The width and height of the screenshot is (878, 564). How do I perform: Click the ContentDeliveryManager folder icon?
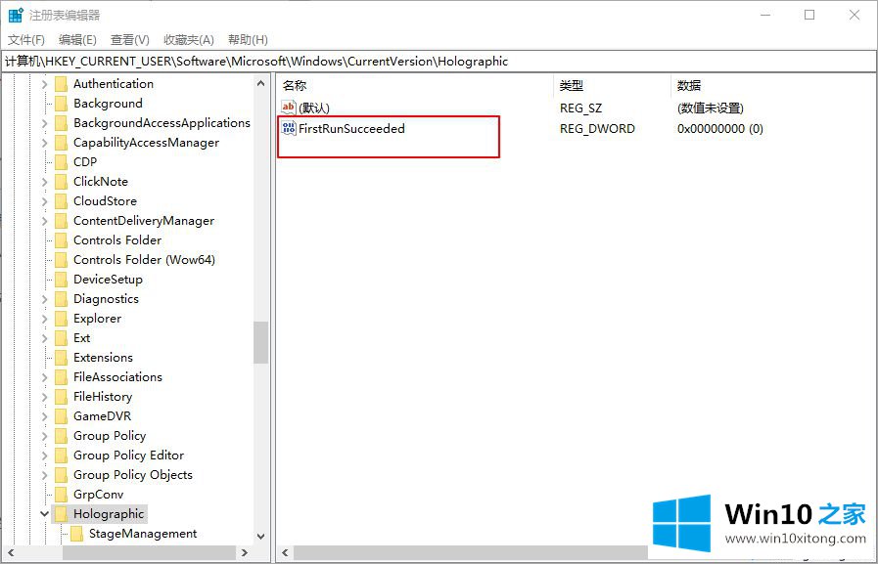(61, 221)
